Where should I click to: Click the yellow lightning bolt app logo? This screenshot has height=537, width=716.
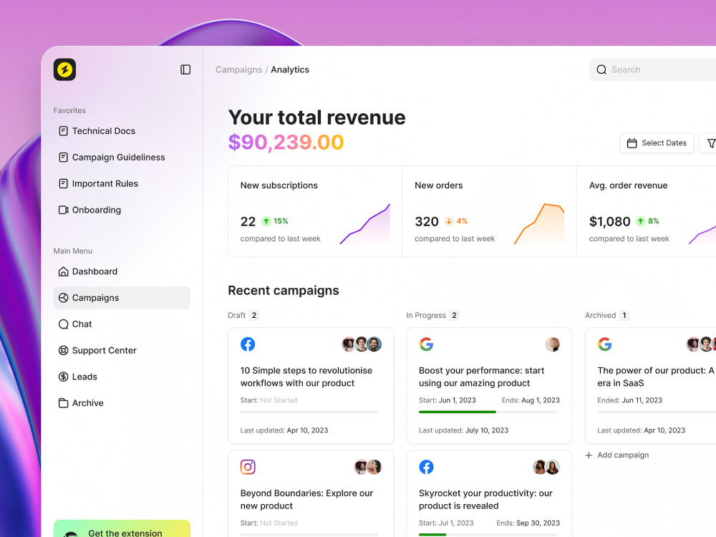point(65,69)
